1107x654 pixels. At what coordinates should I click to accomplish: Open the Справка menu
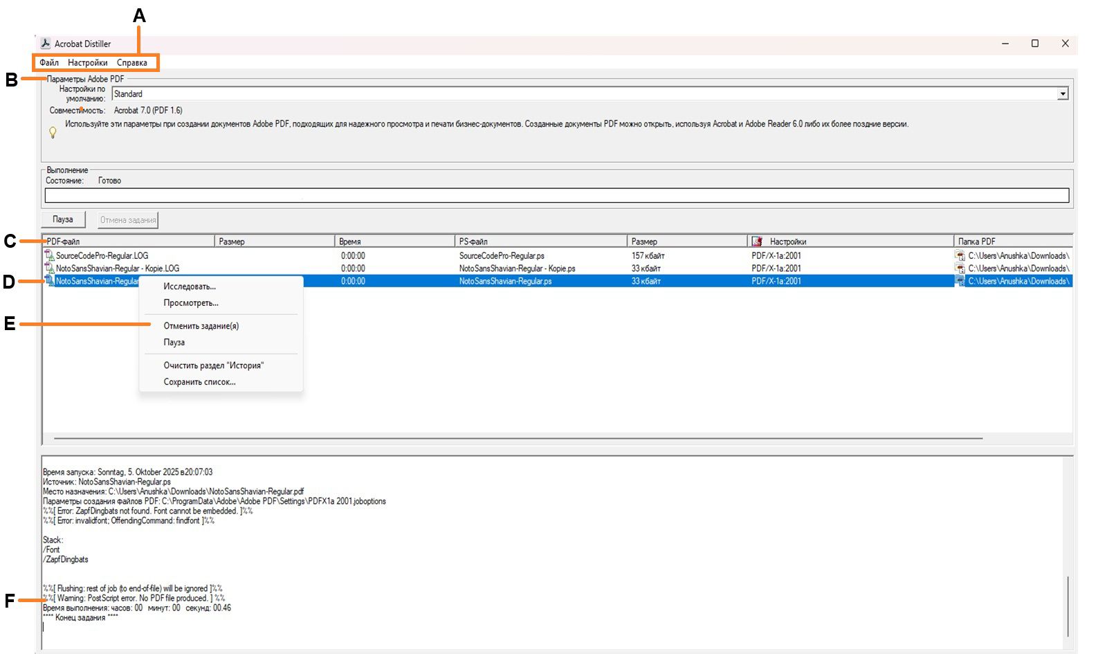click(132, 62)
